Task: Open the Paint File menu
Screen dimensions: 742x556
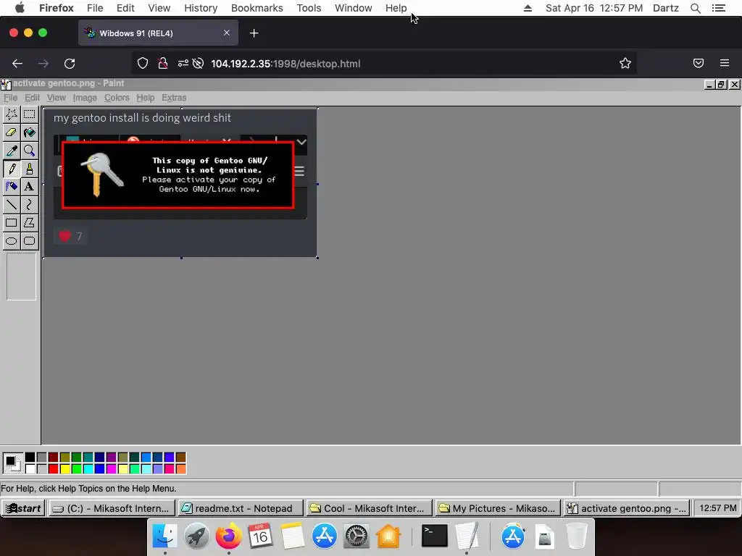Action: coord(10,98)
